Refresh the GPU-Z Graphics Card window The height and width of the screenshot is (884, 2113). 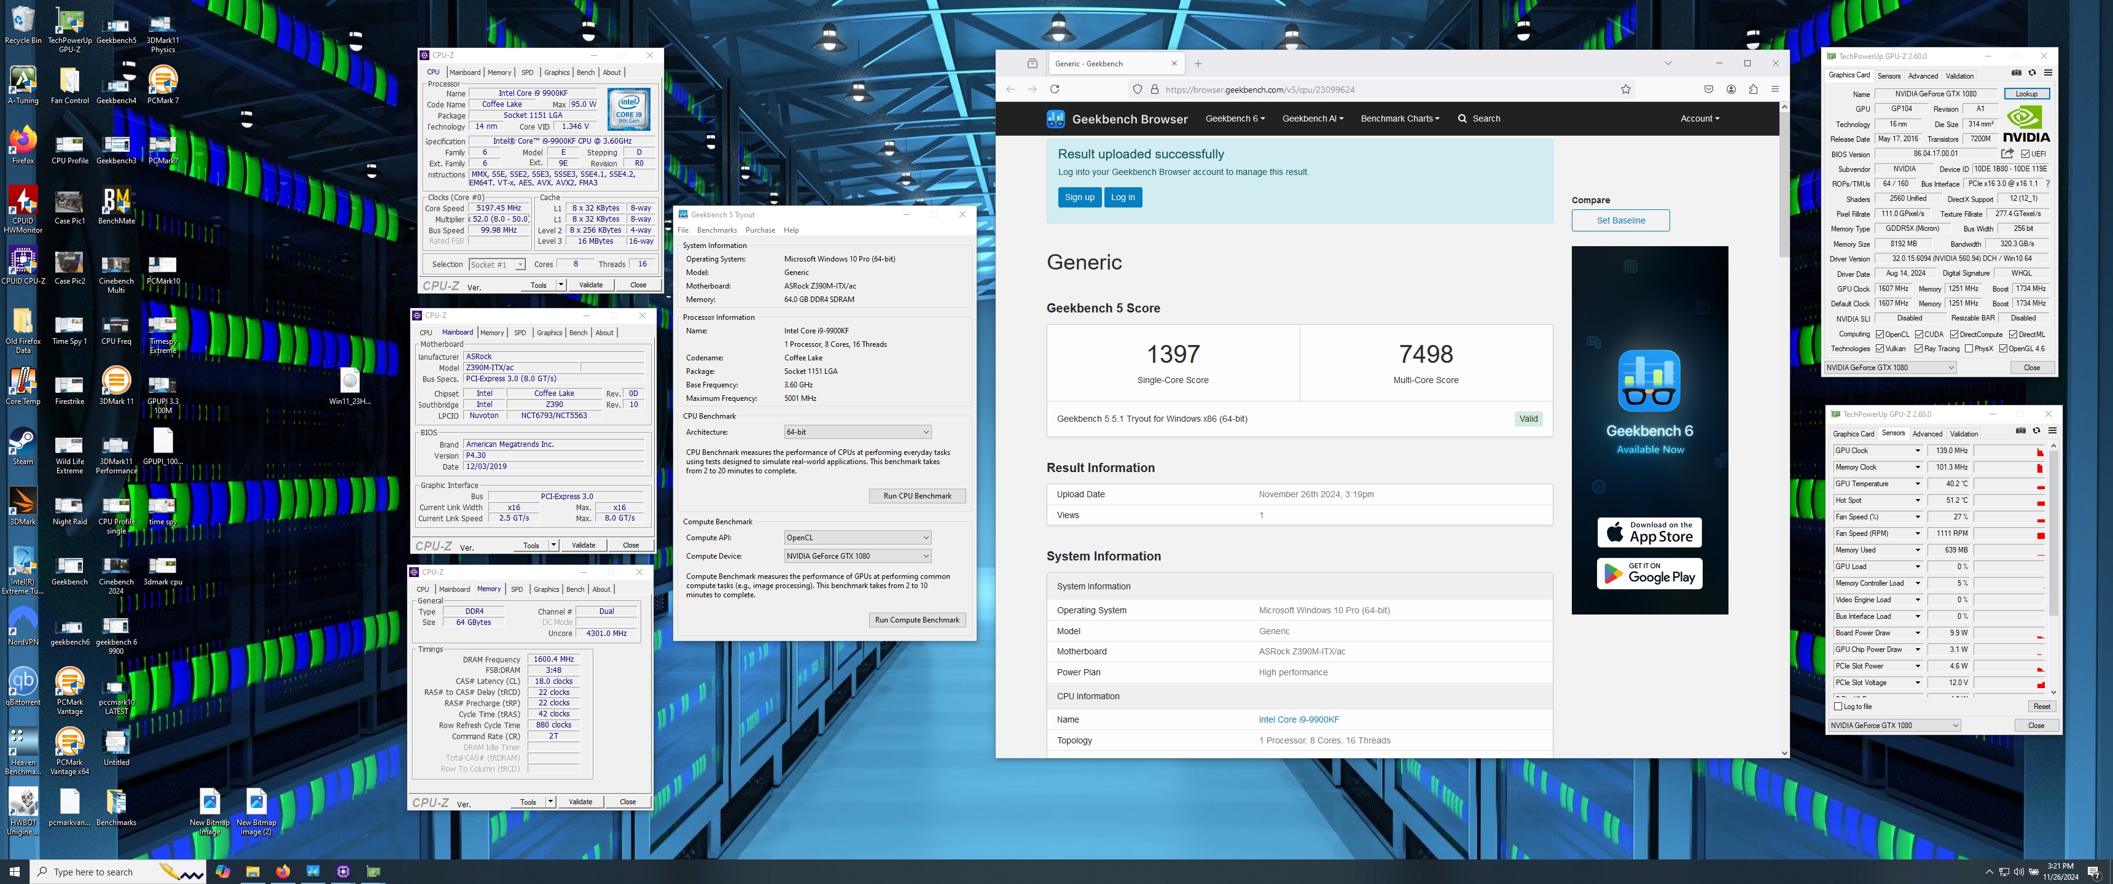[x=2033, y=73]
